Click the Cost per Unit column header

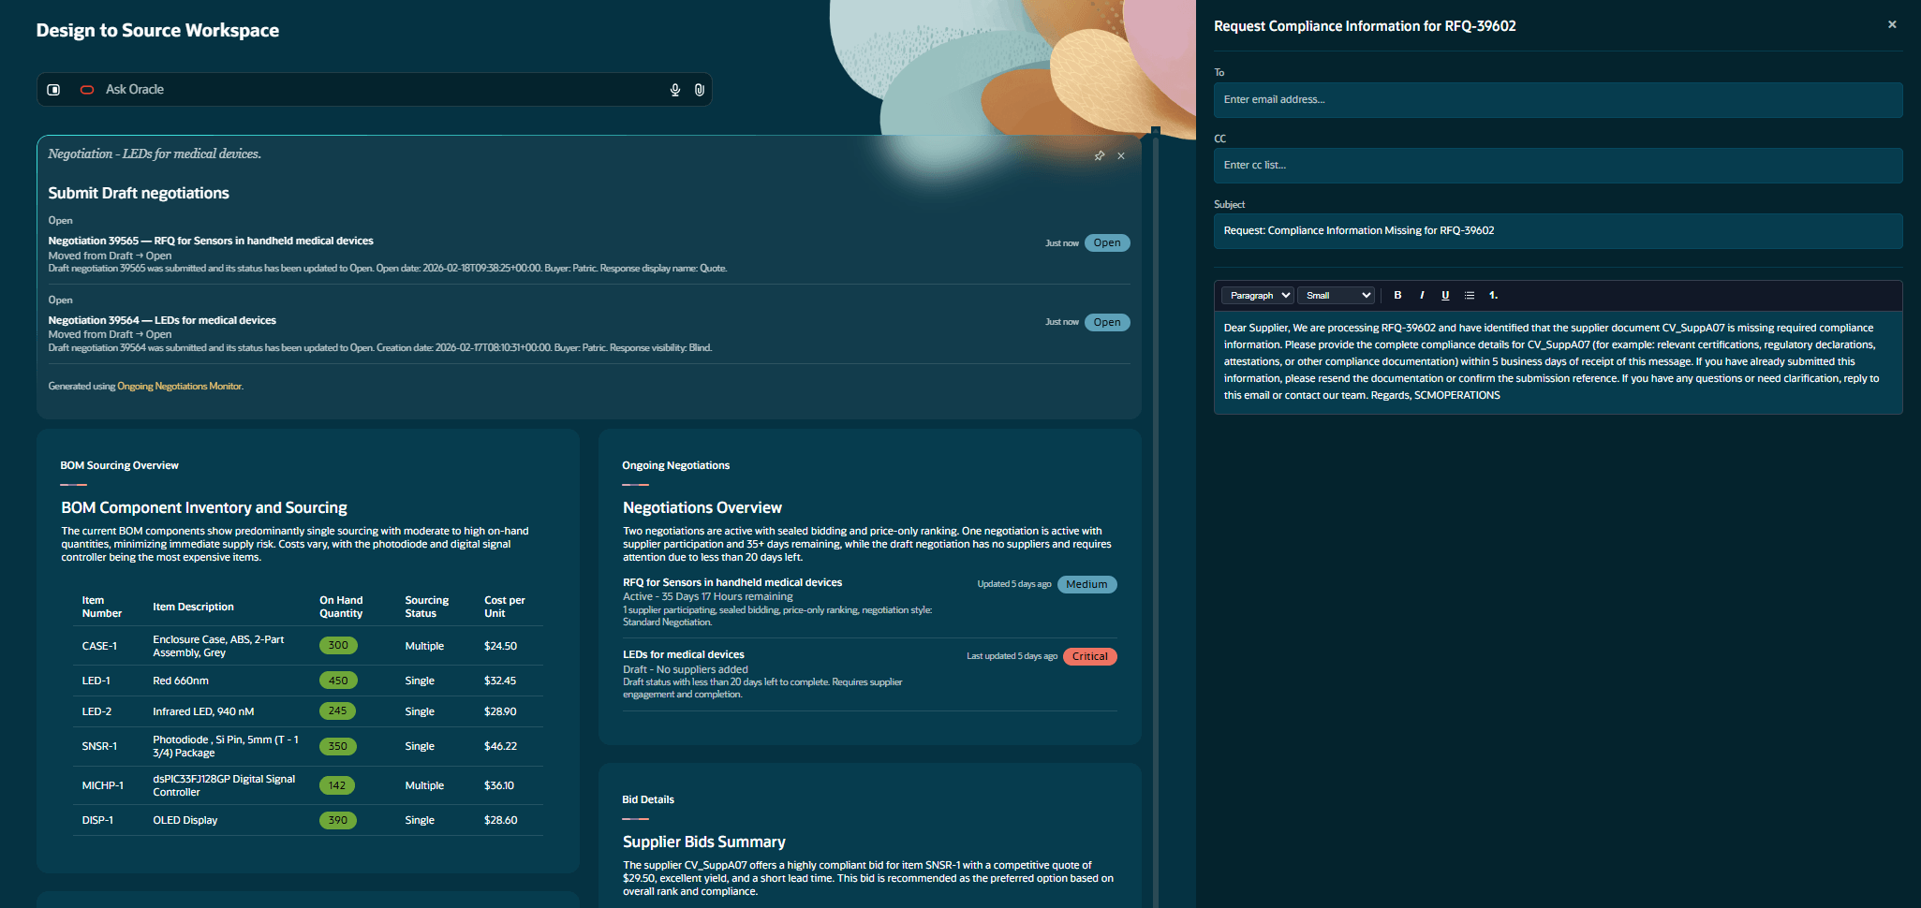coord(504,607)
